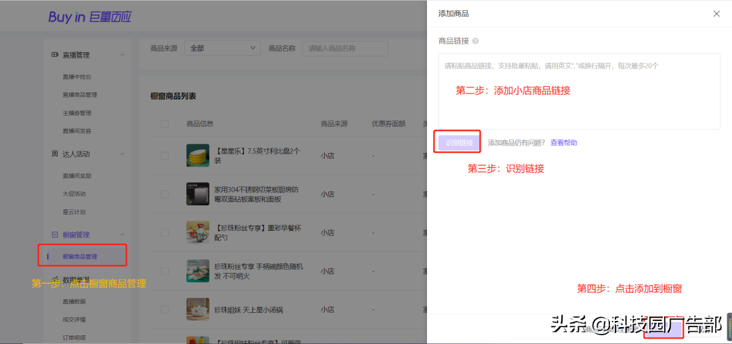Screen dimensions: 732x344
Task: Toggle the select-all checkbox in table header
Action: tap(165, 124)
